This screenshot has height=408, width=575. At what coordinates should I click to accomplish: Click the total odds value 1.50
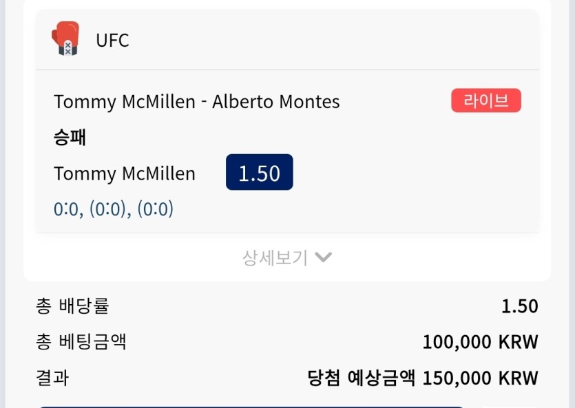[x=520, y=306]
